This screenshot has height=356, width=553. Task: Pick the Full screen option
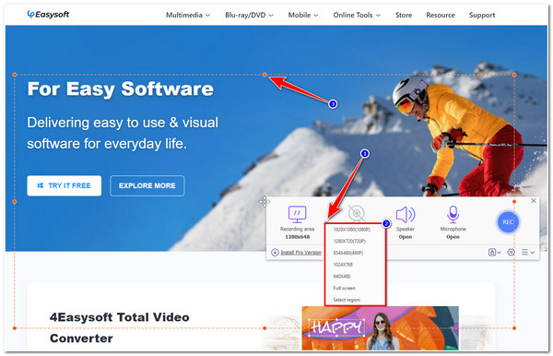click(344, 289)
